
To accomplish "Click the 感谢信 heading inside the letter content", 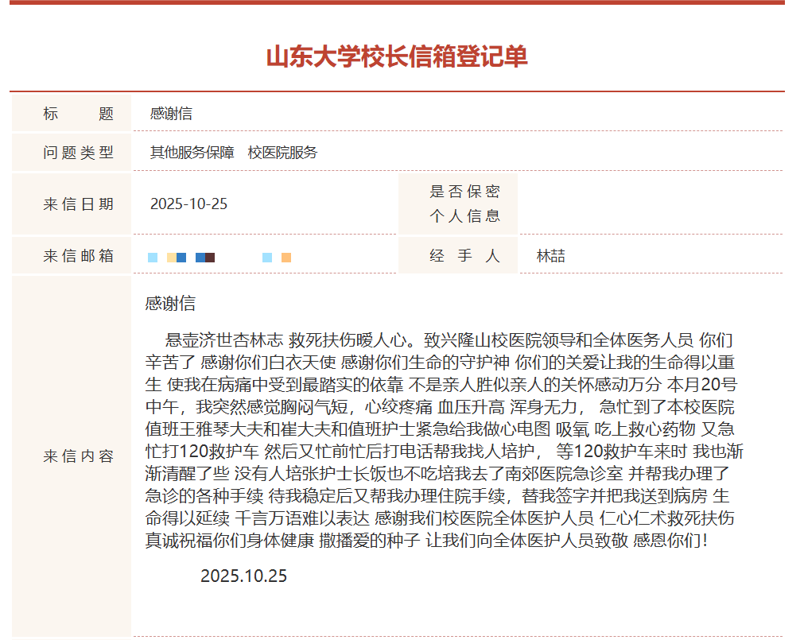I will click(x=170, y=304).
